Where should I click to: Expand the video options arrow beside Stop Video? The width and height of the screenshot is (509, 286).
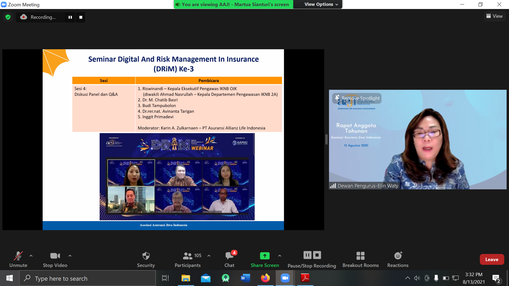tap(70, 256)
